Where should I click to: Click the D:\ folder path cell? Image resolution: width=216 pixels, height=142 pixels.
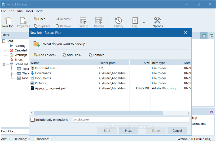[x=101, y=68]
